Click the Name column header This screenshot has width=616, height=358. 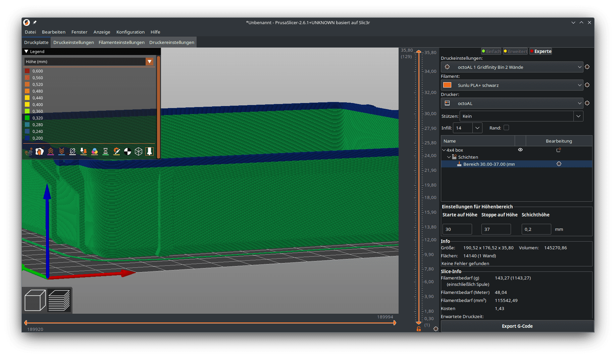click(478, 141)
